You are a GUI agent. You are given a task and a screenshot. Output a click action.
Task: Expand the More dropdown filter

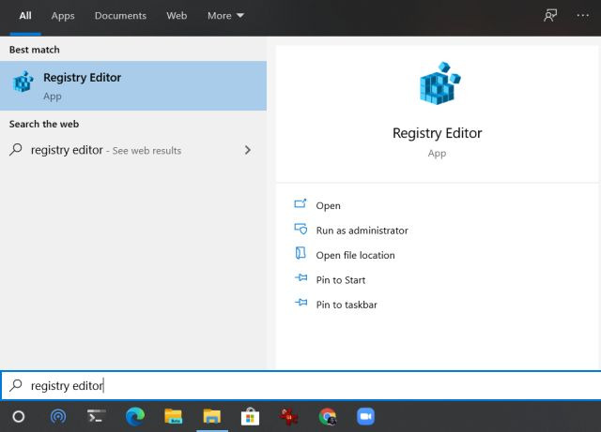[x=225, y=16]
